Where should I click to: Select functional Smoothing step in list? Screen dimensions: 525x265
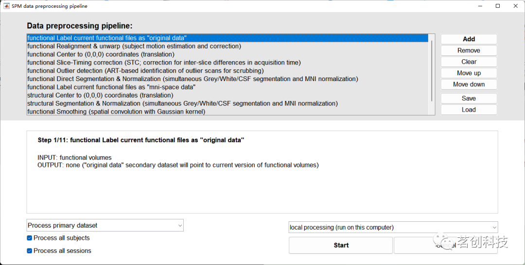(x=116, y=112)
